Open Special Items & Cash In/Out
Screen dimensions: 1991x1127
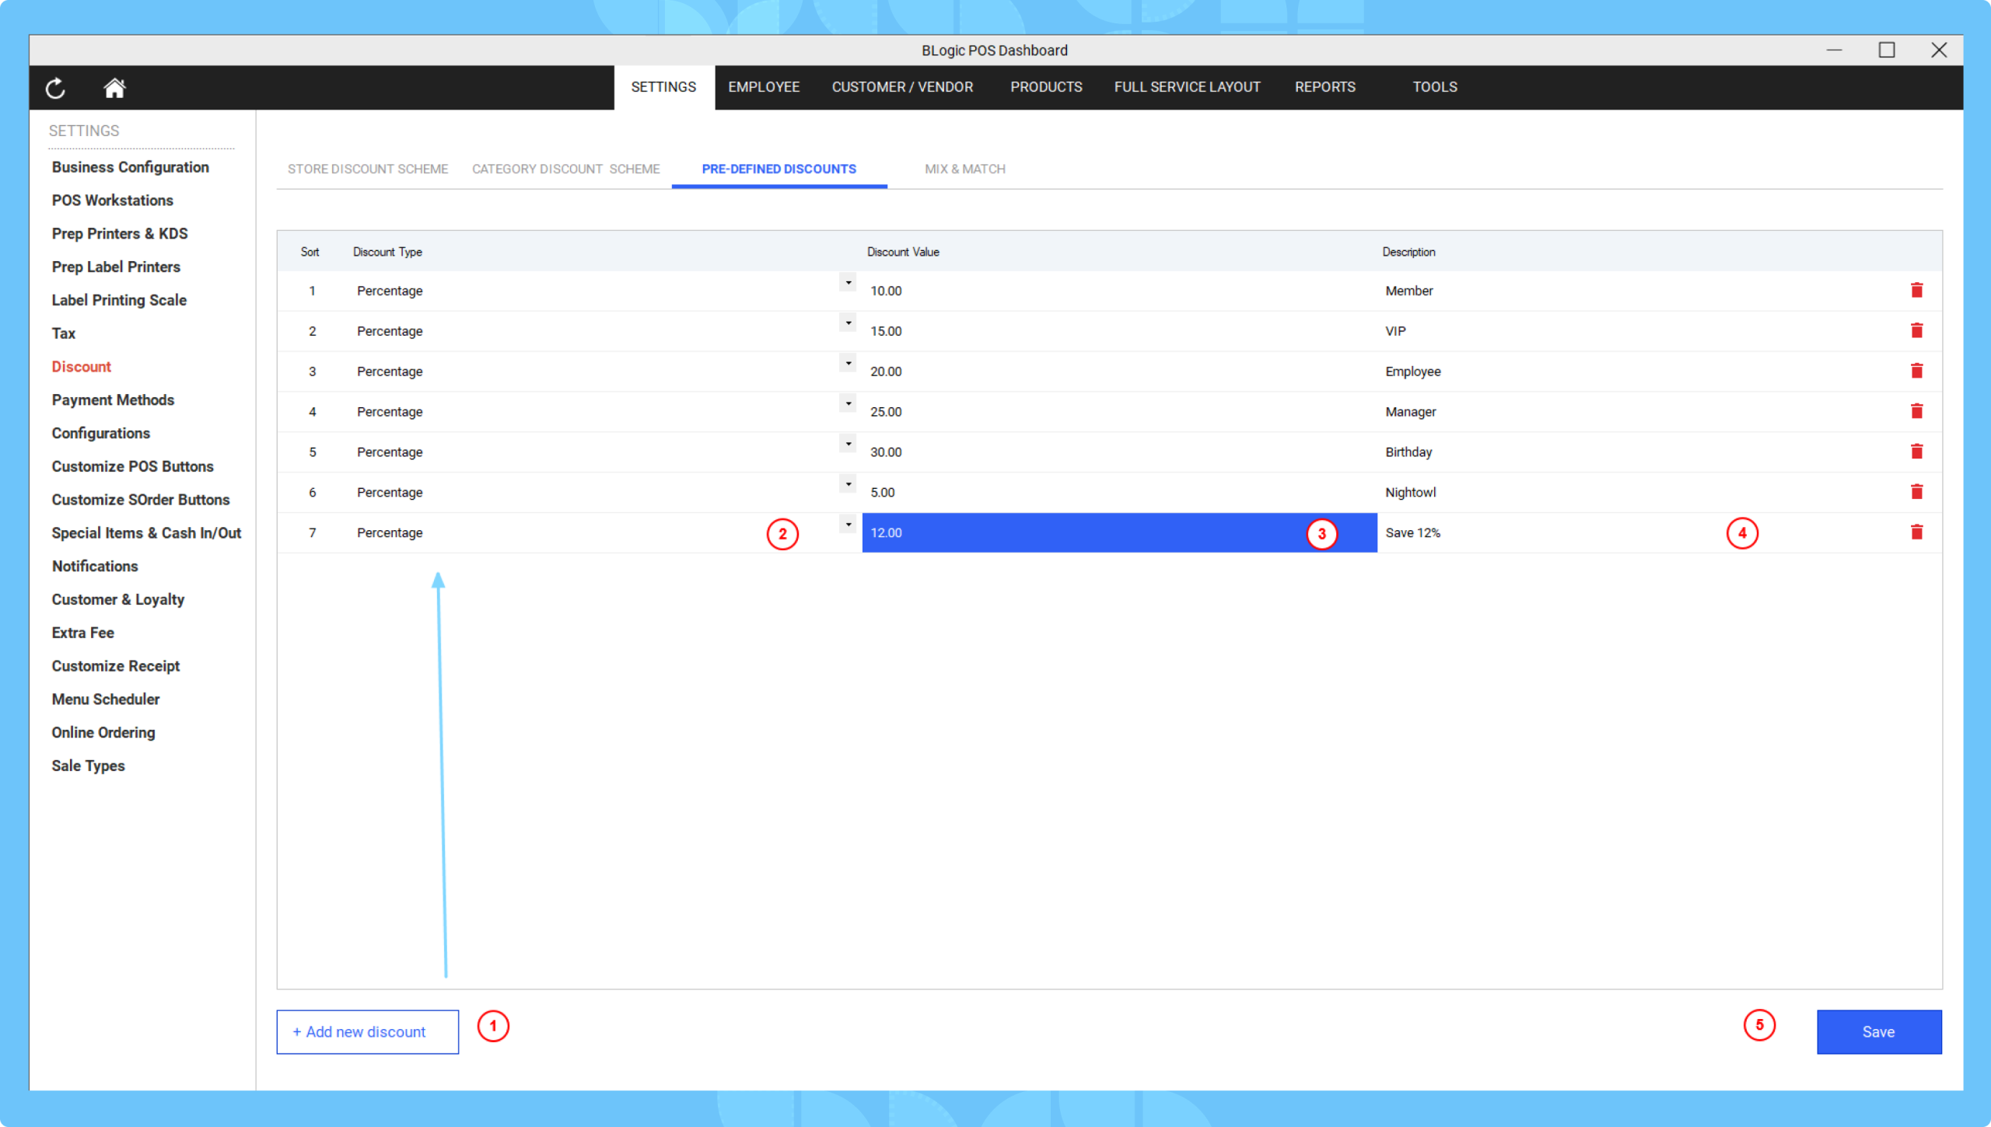click(146, 533)
